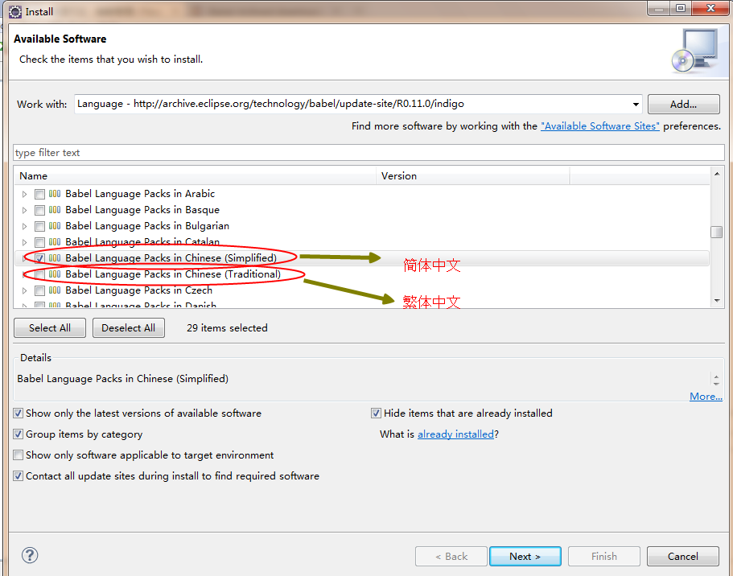Click the Name column header
733x576 pixels.
tap(196, 176)
